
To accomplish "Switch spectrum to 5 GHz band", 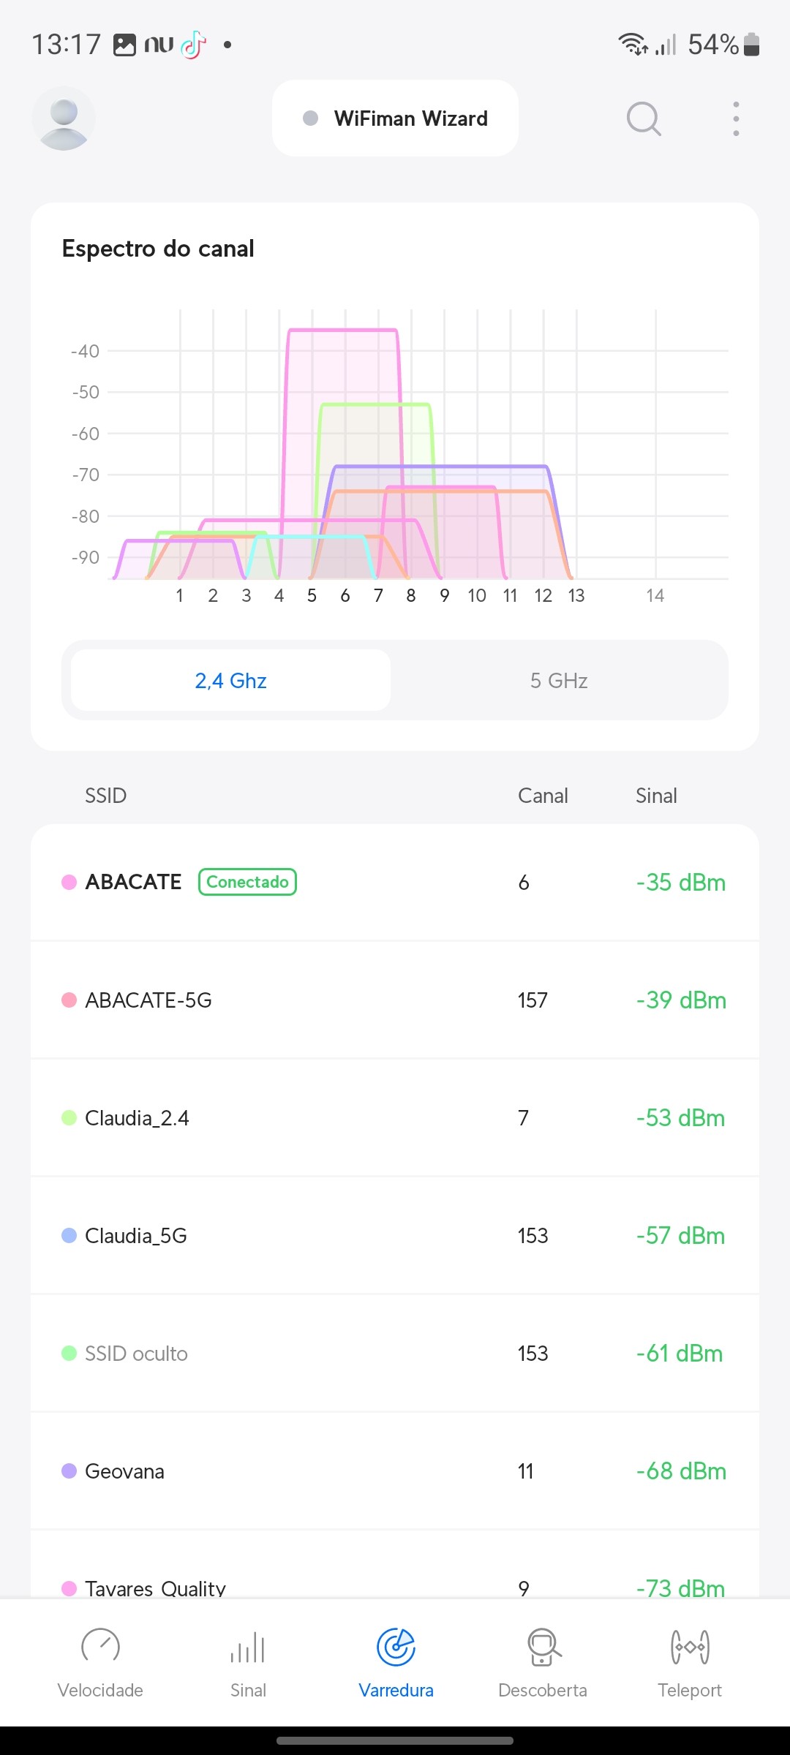I will click(559, 681).
